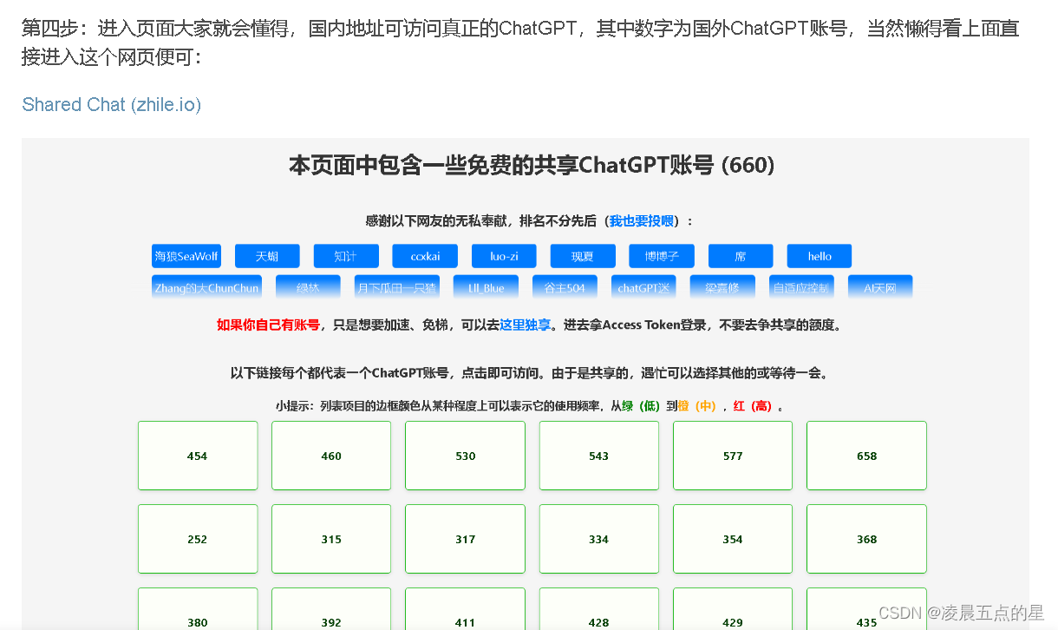This screenshot has width=1058, height=630.
Task: Open shared account 454
Action: click(x=198, y=456)
